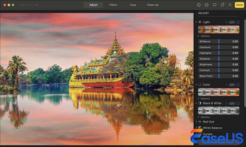The height and width of the screenshot is (147, 246).
Task: Click the Brilliance slider
Action: [x=219, y=41]
